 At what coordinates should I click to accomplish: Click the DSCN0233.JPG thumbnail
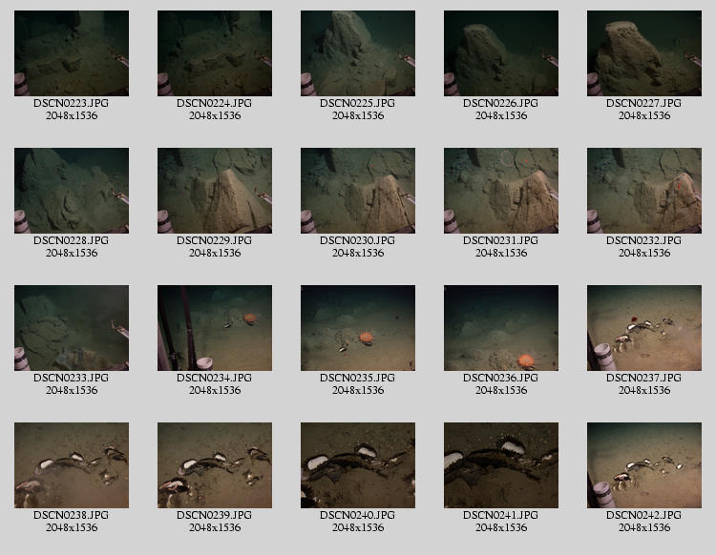(x=72, y=328)
